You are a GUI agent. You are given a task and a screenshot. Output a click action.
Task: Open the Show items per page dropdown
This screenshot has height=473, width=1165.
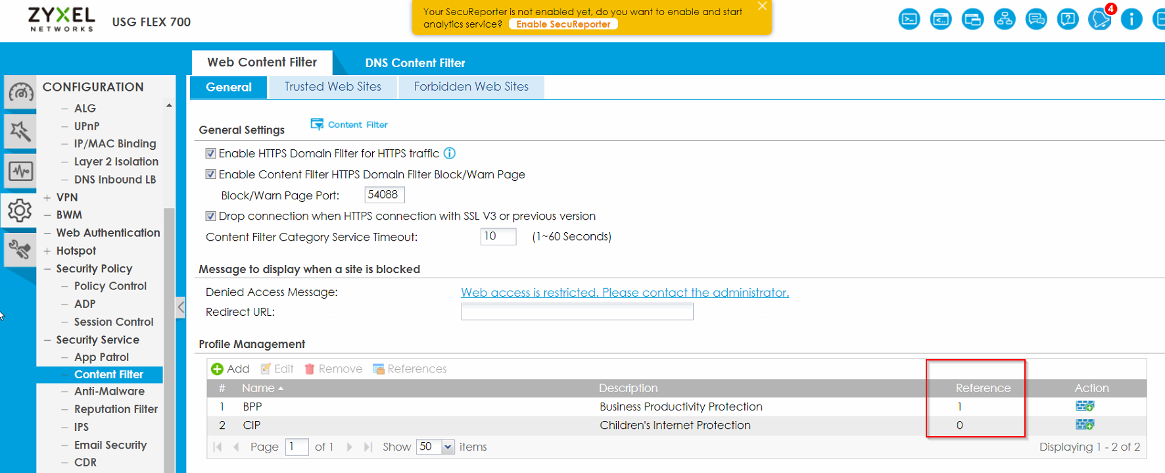click(x=448, y=447)
